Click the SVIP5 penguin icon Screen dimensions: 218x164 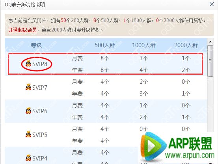pos(28,135)
